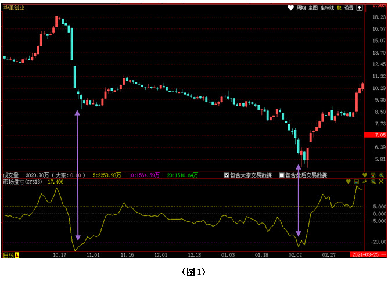This screenshot has width=388, height=284.
Task: Open the 主图 main chart menu
Action: pyautogui.click(x=313, y=8)
